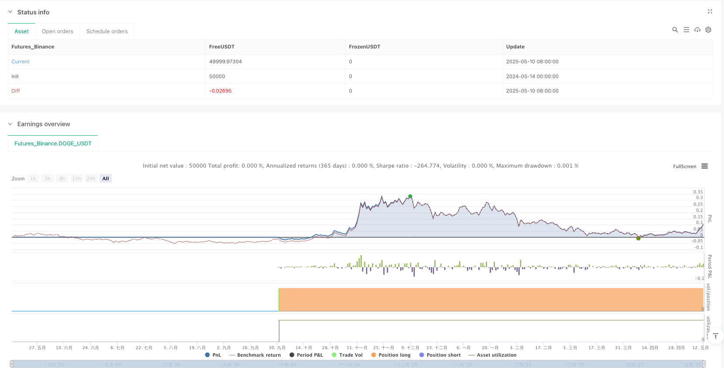Click the green marker at the PnL peak
724x368 pixels.
click(x=410, y=196)
